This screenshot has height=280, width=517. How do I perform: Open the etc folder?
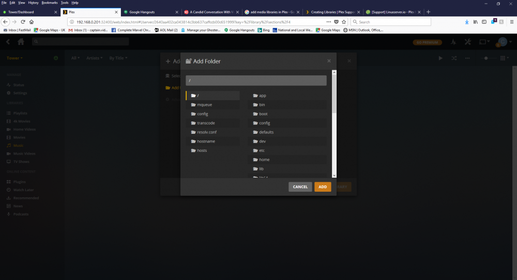coord(287,150)
